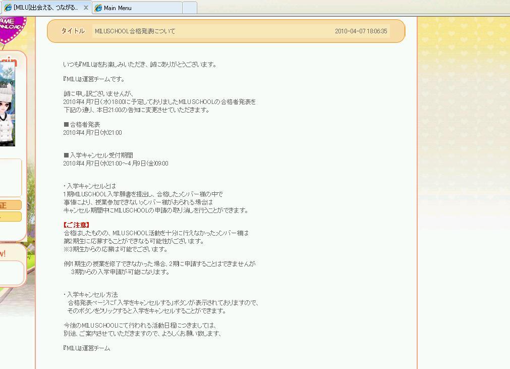Click the title text MILUSCHOOL合格発表について
This screenshot has height=369, width=510.
[135, 31]
